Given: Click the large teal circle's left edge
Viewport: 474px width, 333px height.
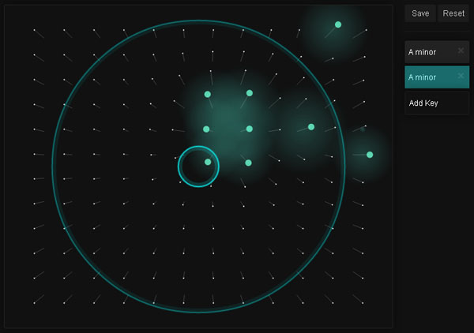Looking at the screenshot, I should 53,166.
